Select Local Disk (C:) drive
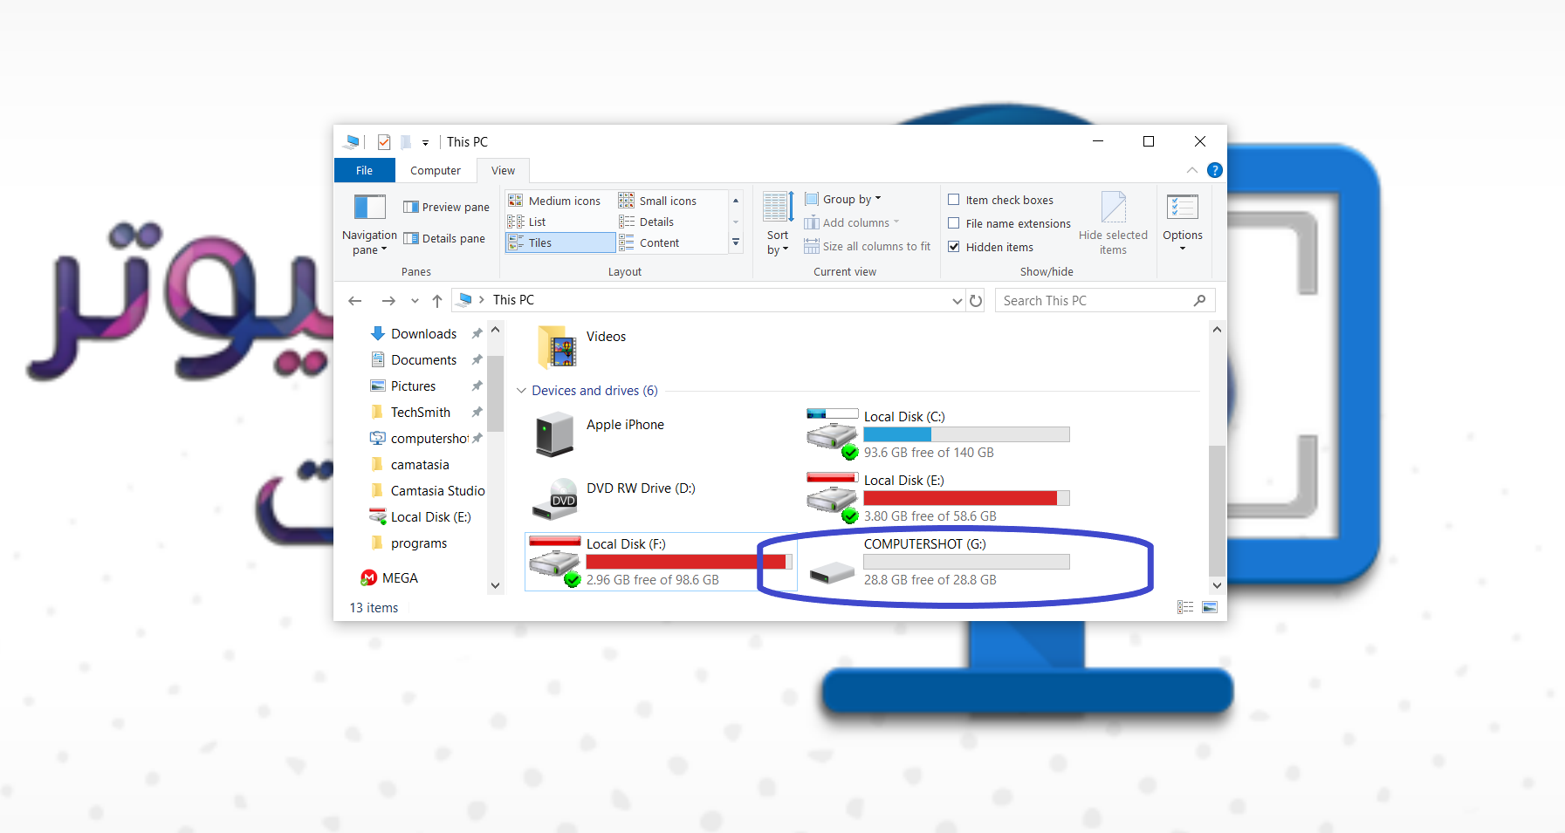The width and height of the screenshot is (1565, 833). click(x=939, y=434)
